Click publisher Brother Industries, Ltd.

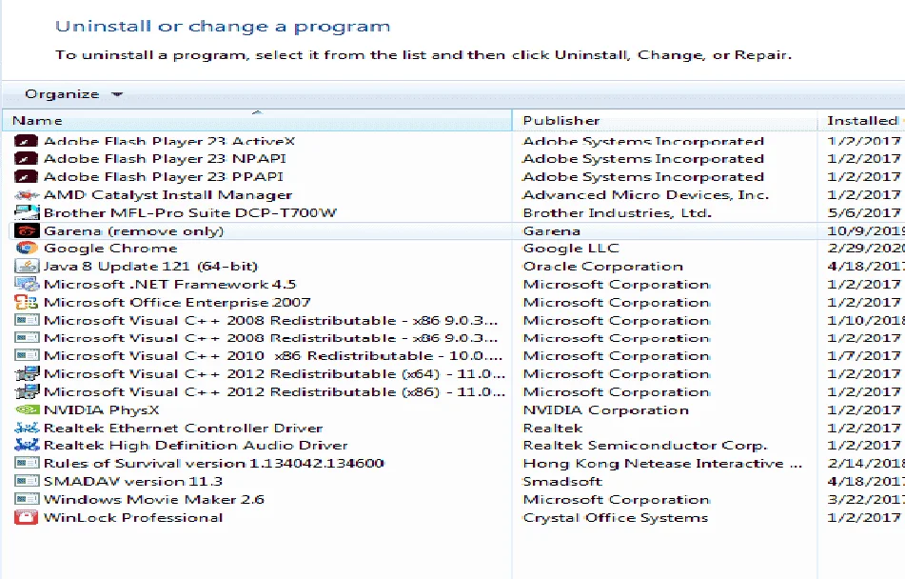[617, 212]
